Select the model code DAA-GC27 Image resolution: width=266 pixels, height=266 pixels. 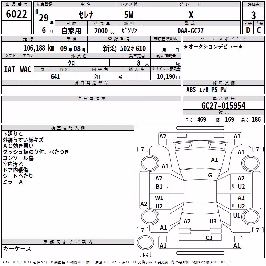click(190, 31)
